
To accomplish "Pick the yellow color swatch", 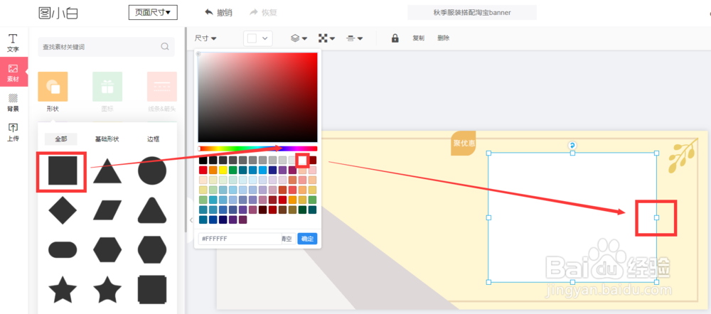I will tap(223, 170).
